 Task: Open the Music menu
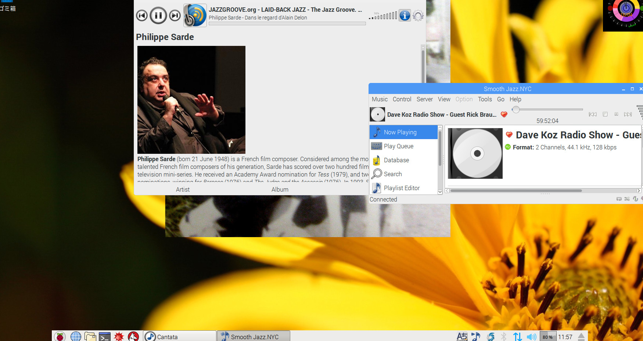coord(380,99)
